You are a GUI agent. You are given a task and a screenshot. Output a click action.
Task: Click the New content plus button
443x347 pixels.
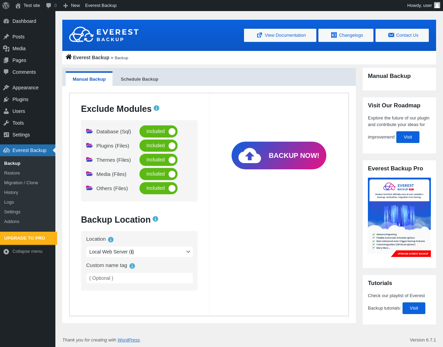click(71, 6)
